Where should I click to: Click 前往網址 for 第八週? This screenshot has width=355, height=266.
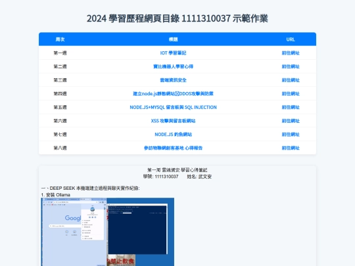(x=291, y=148)
